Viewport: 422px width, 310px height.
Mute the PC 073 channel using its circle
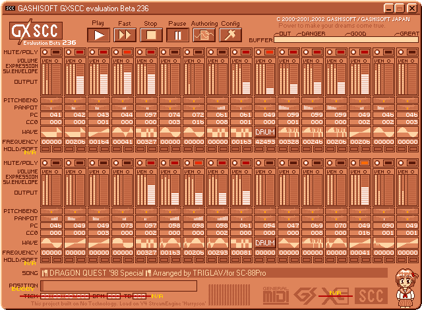[x=116, y=163]
